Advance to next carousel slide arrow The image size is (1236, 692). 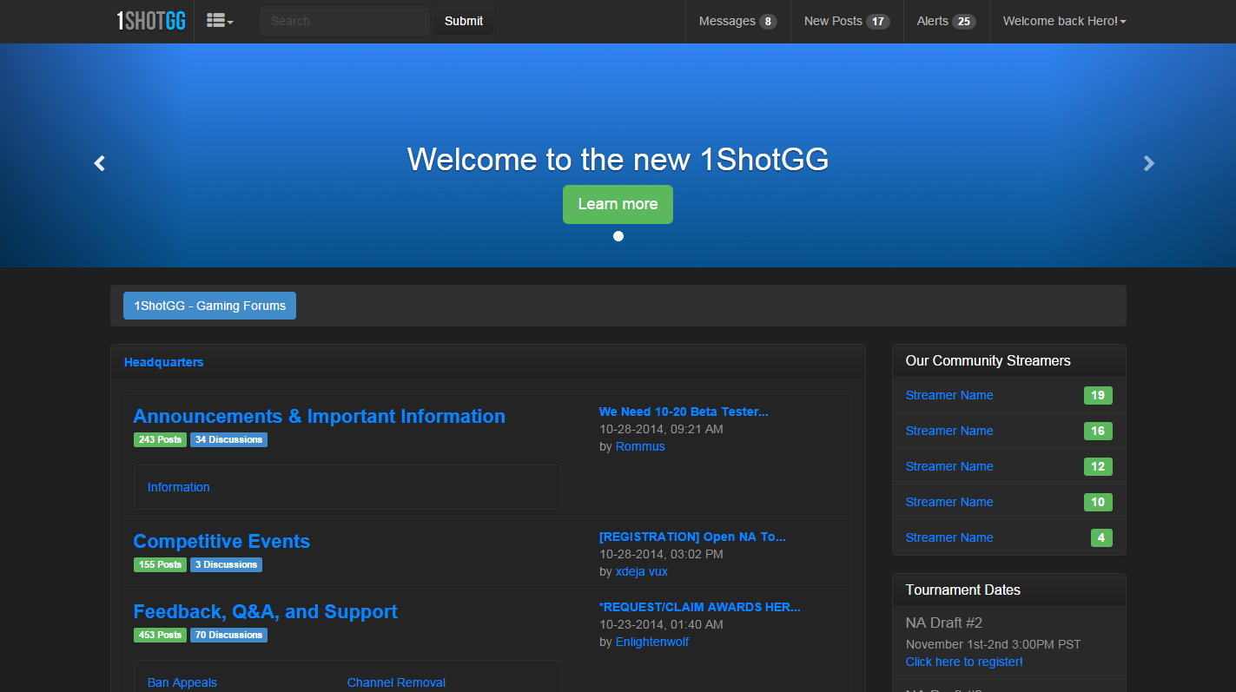(x=1149, y=162)
